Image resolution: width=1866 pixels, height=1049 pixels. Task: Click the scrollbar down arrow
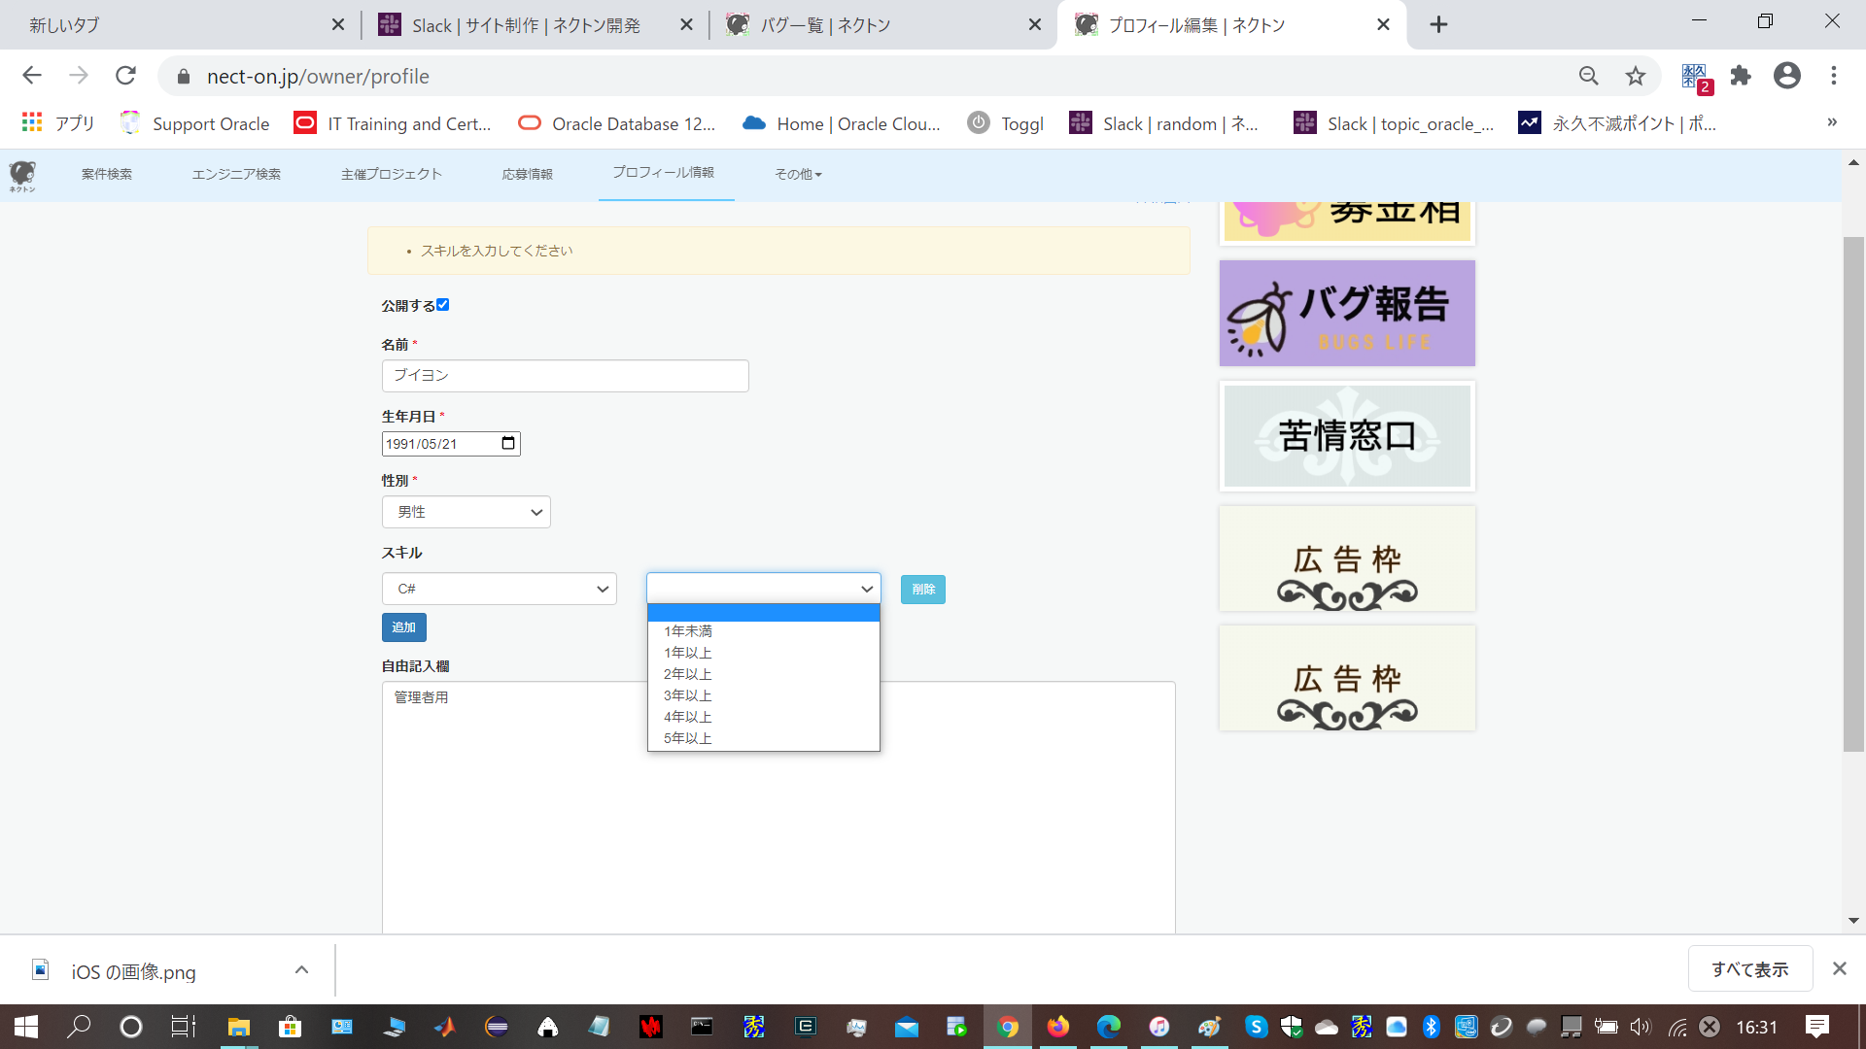pos(1853,921)
